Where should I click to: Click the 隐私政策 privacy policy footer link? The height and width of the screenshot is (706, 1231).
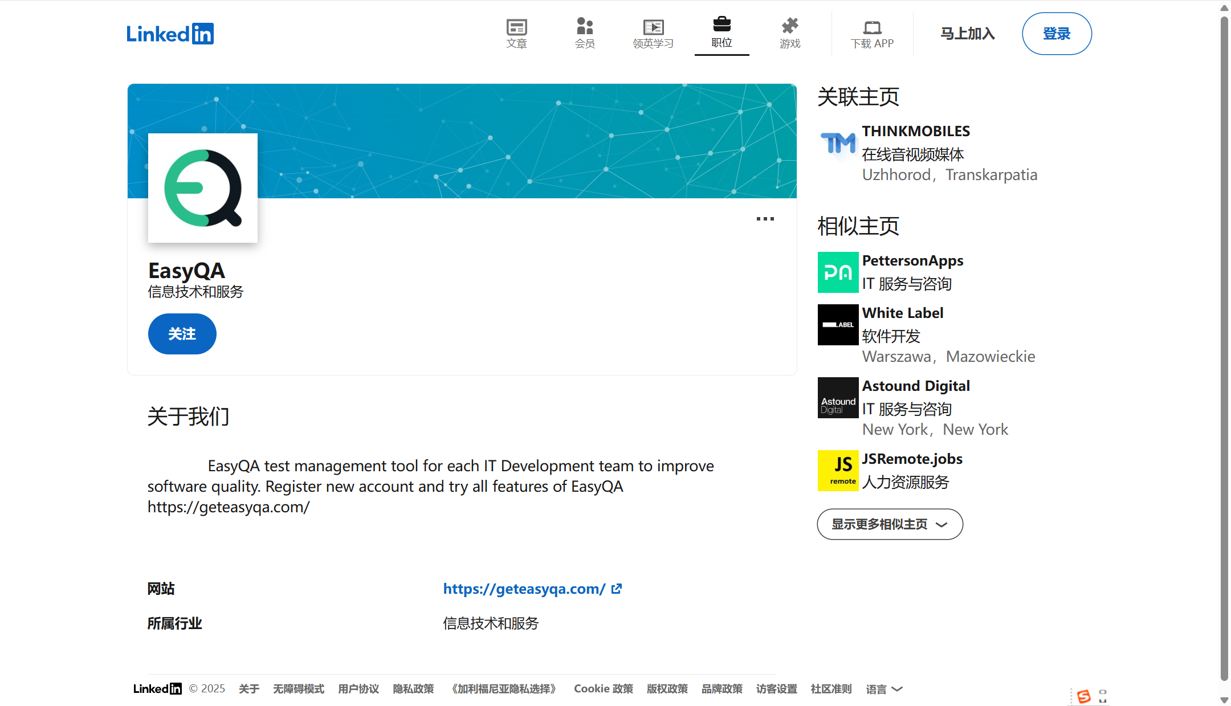[x=413, y=689]
